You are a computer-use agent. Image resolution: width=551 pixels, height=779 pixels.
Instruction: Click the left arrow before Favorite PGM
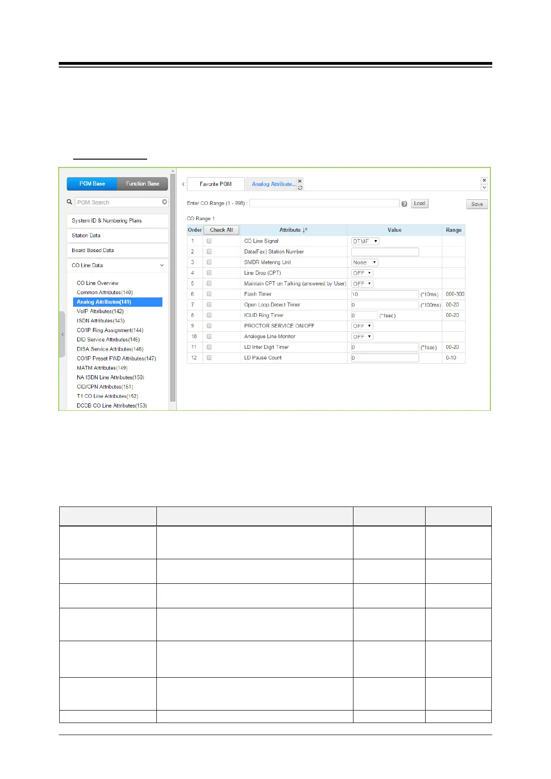click(x=183, y=184)
